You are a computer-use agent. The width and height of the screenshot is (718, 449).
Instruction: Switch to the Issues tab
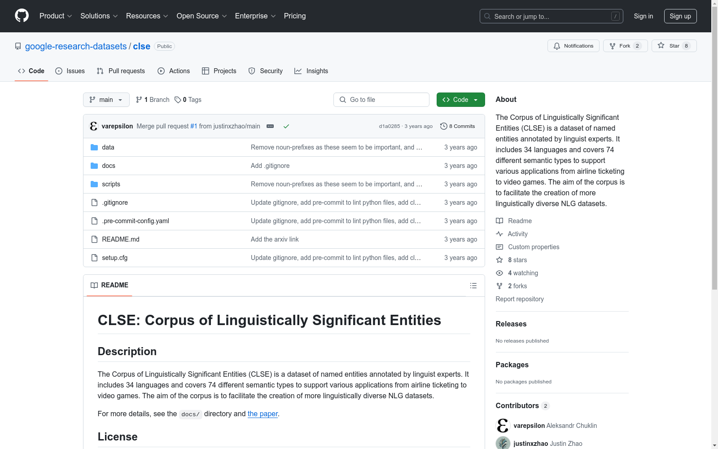70,71
